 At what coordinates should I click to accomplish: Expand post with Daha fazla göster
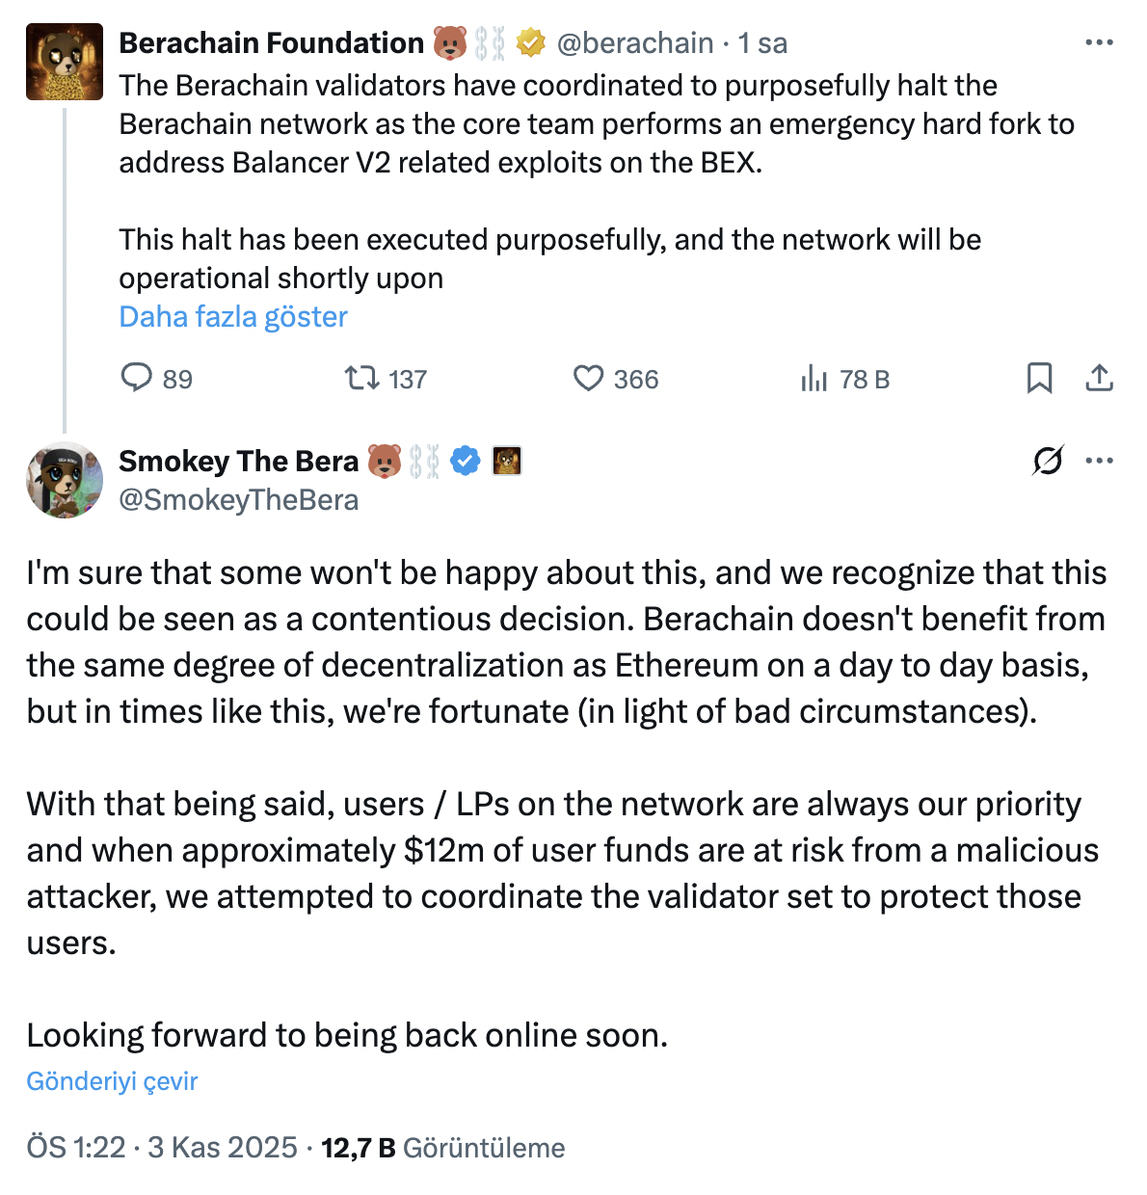click(x=233, y=317)
